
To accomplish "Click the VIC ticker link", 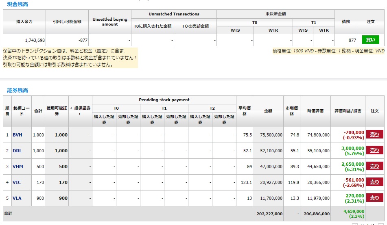I will tap(17, 182).
